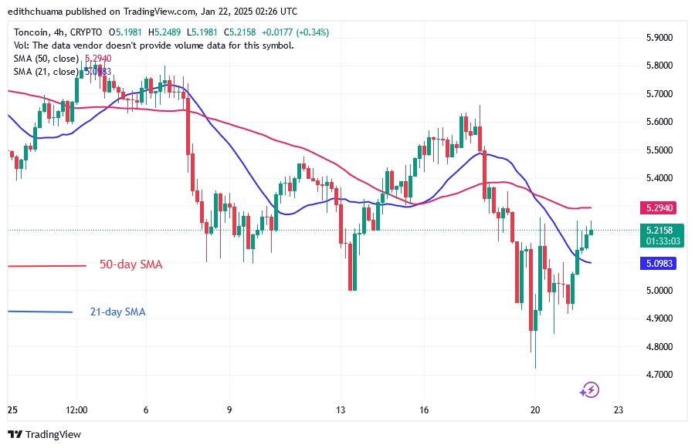Click the 12:00 label on time axis
This screenshot has width=695, height=448.
pos(77,409)
